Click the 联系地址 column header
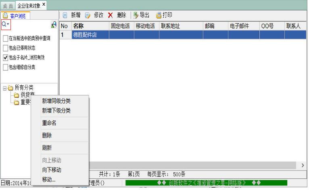The height and width of the screenshot is (190, 309). [x=181, y=26]
